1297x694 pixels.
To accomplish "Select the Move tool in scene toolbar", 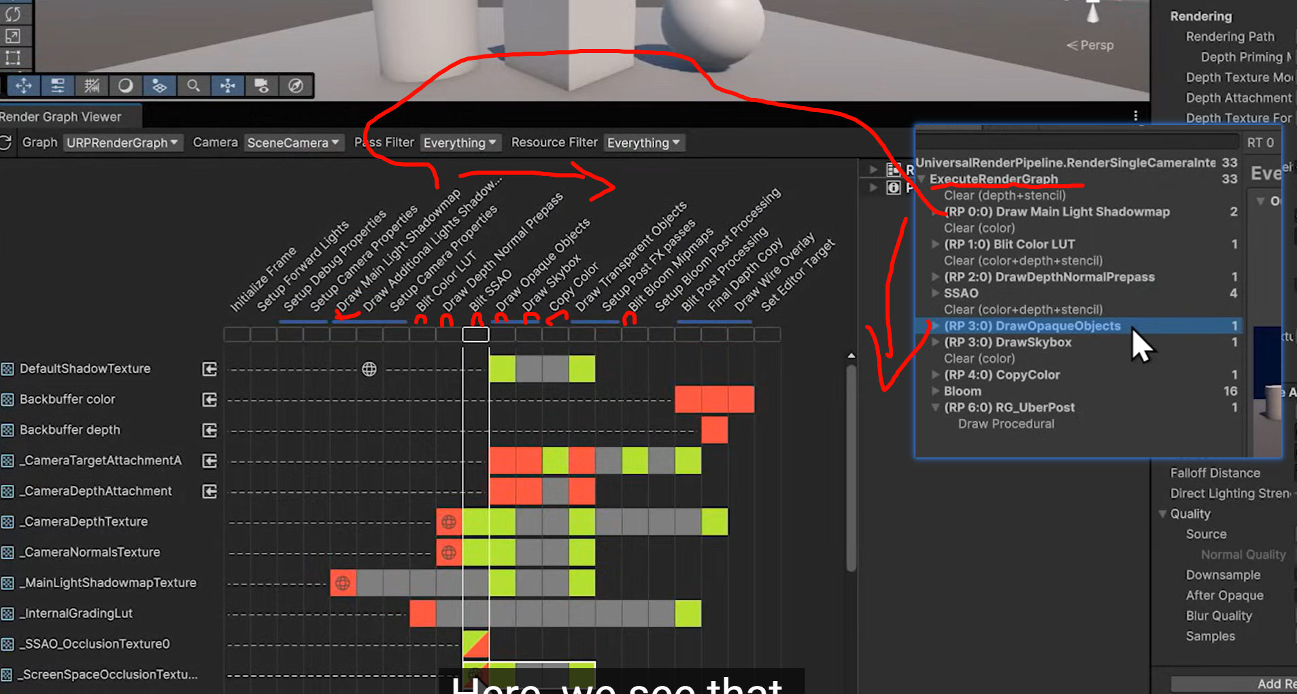I will coord(24,86).
